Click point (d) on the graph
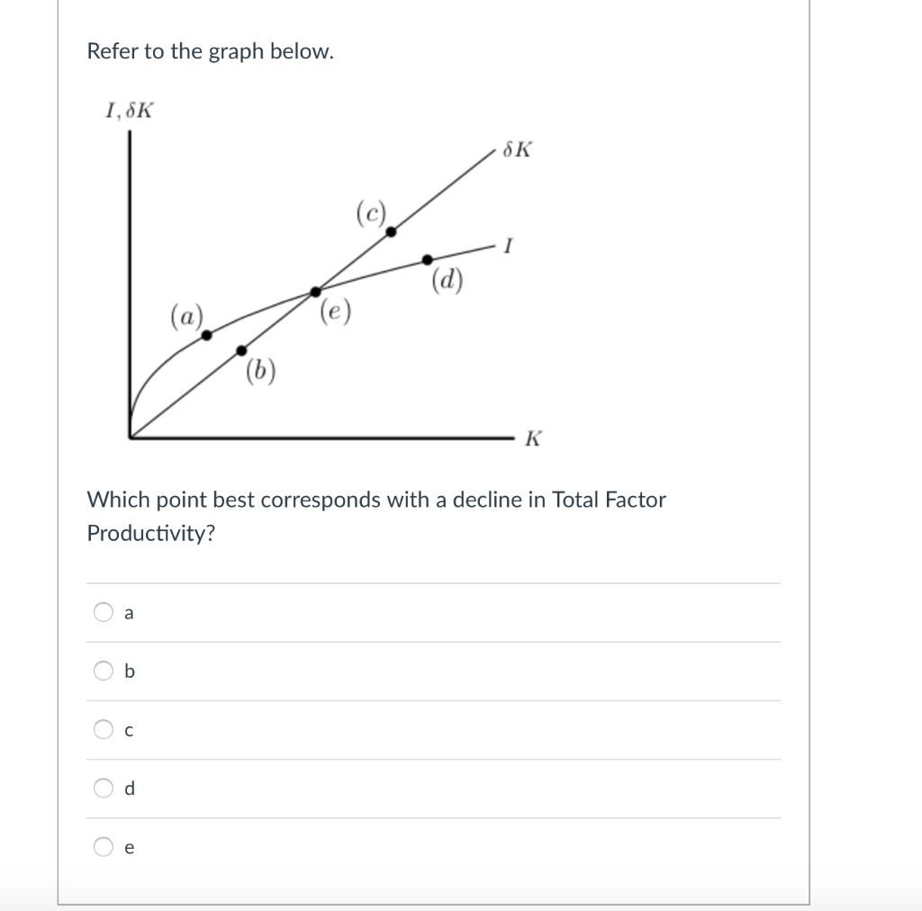Image resolution: width=922 pixels, height=911 pixels. tap(425, 260)
